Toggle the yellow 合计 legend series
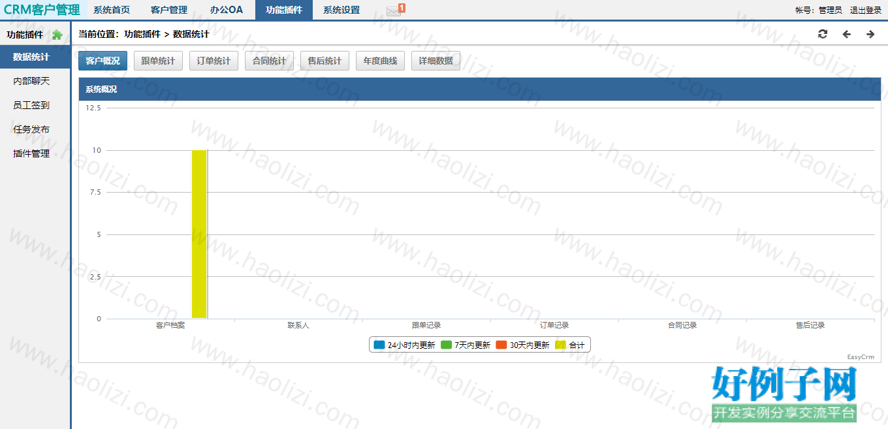This screenshot has height=429, width=888. click(570, 345)
